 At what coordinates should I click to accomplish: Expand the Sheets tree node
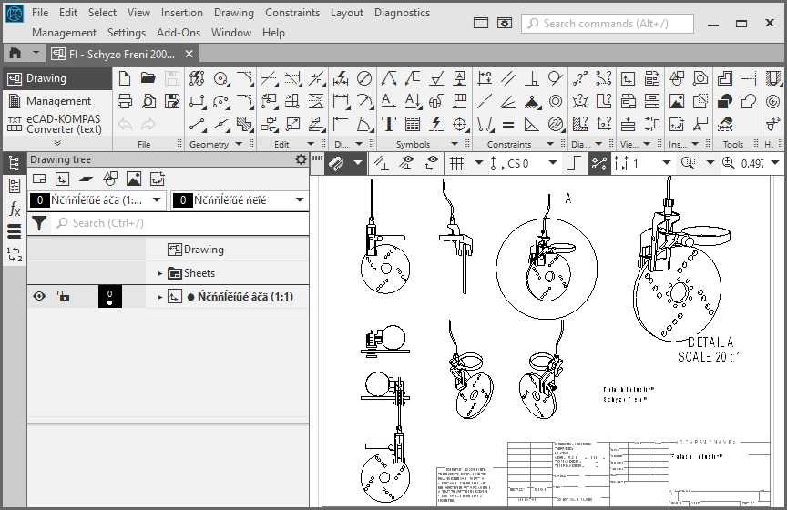pyautogui.click(x=160, y=273)
